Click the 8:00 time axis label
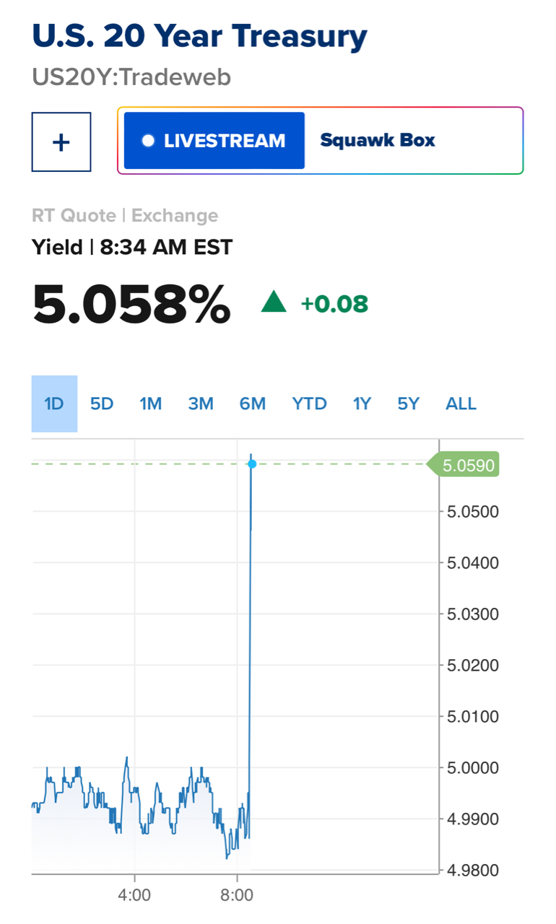 click(x=237, y=895)
